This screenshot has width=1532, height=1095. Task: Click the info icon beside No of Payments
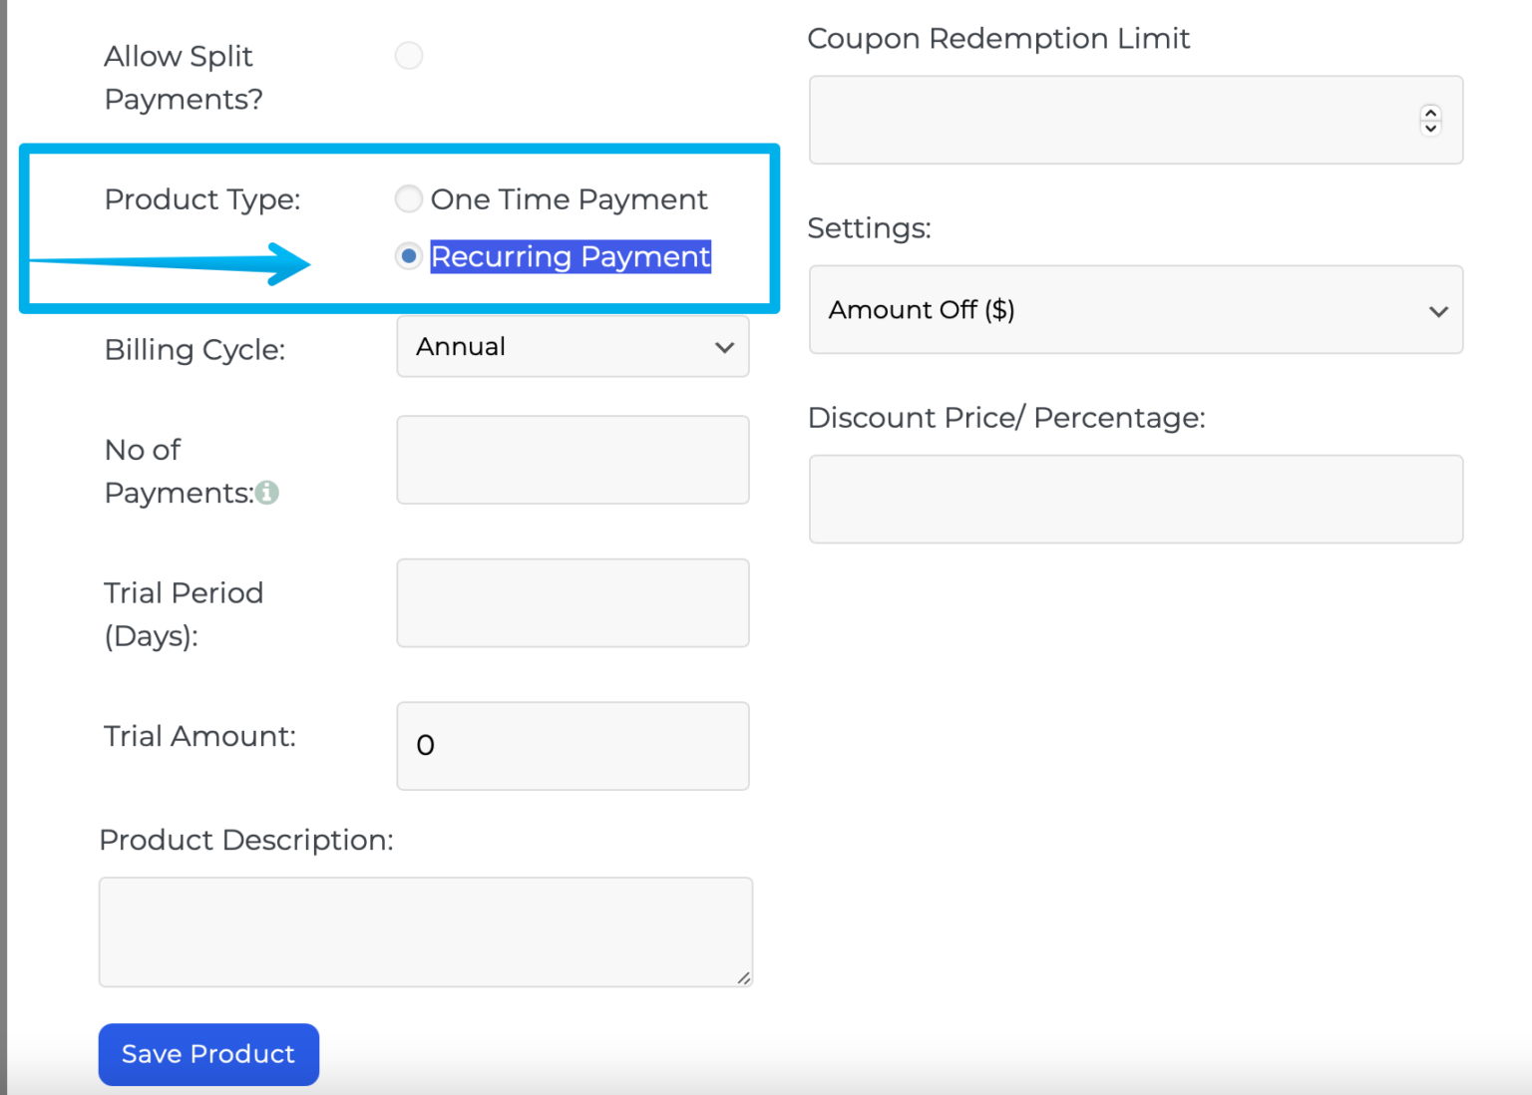[266, 493]
